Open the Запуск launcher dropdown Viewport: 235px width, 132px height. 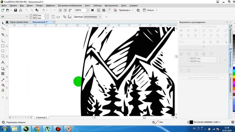tap(150, 10)
